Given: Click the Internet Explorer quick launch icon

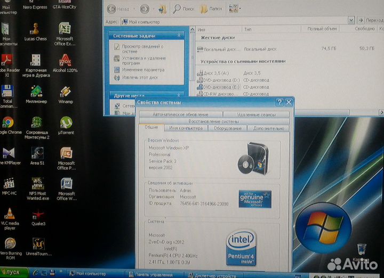Looking at the screenshot, I should (35, 273).
